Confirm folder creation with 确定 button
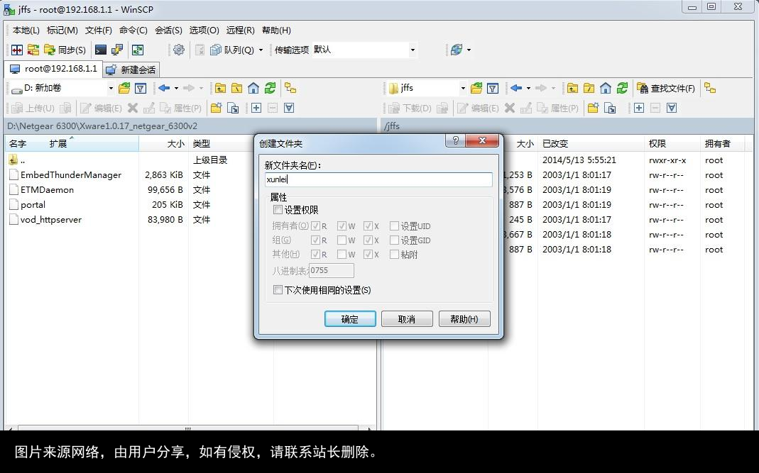The height and width of the screenshot is (473, 759). coord(350,318)
